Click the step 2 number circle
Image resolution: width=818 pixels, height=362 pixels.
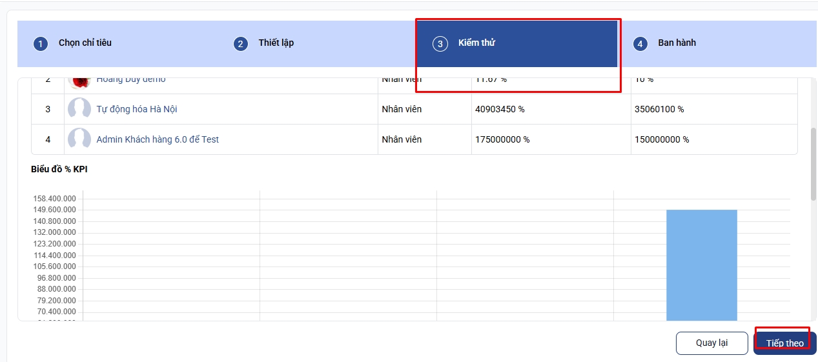[x=241, y=44]
